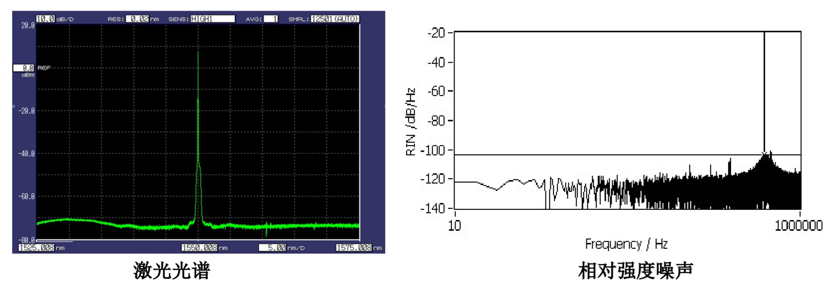832x292 pixels.
Task: Click the 相对强度噪声 caption
Action: tap(635, 271)
